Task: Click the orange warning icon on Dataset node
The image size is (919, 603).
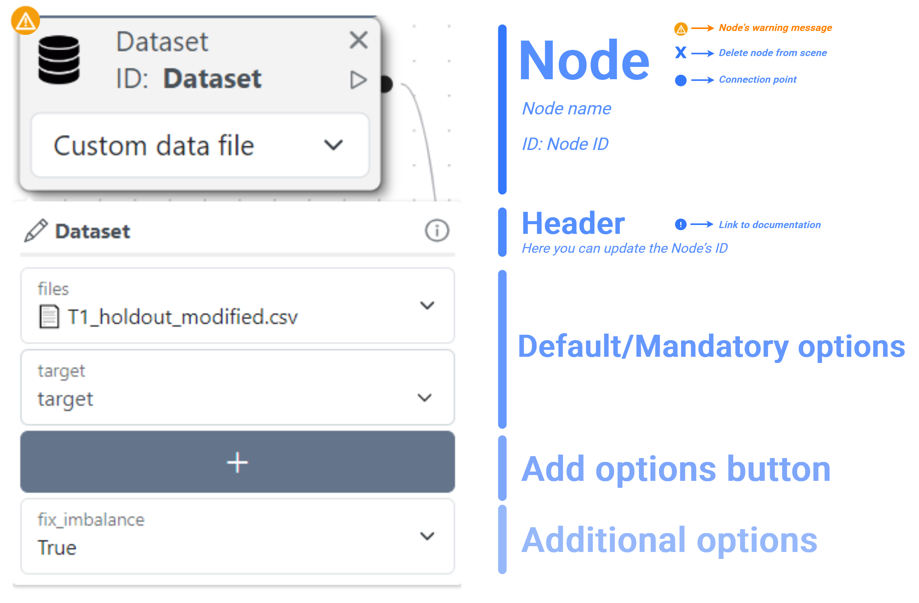Action: [26, 21]
